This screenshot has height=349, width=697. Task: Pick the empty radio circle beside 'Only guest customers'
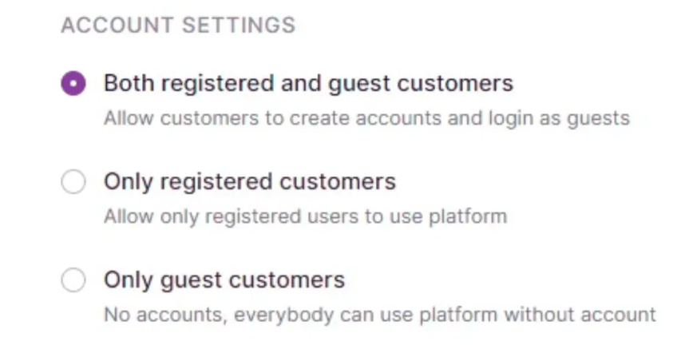point(73,280)
